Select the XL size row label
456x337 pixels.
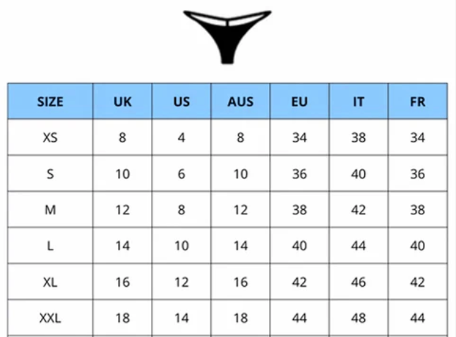(50, 282)
